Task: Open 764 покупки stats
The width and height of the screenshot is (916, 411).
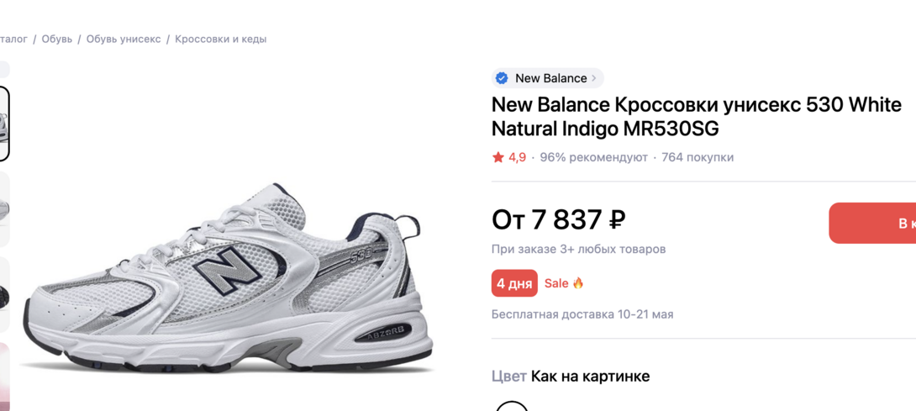Action: pos(698,157)
